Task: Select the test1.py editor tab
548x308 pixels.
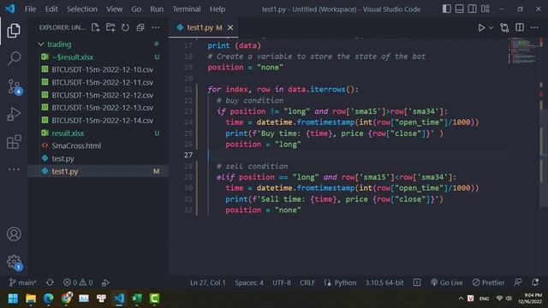Action: click(x=204, y=27)
